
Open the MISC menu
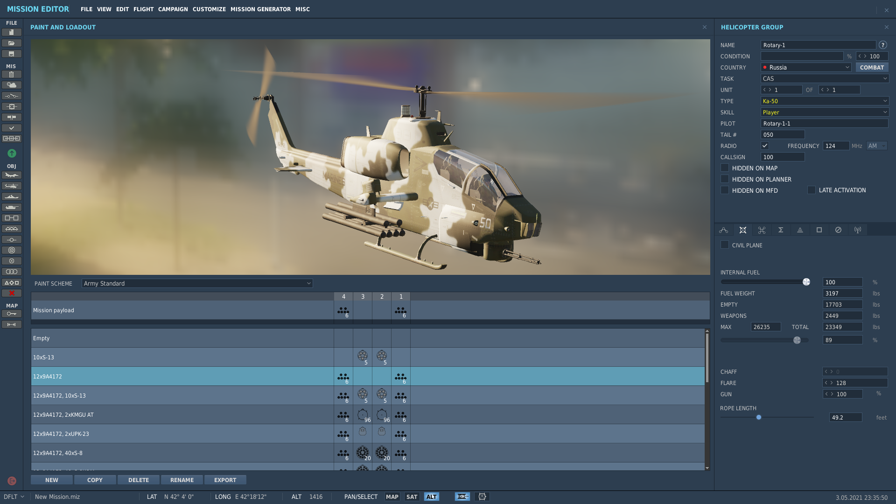pos(302,9)
